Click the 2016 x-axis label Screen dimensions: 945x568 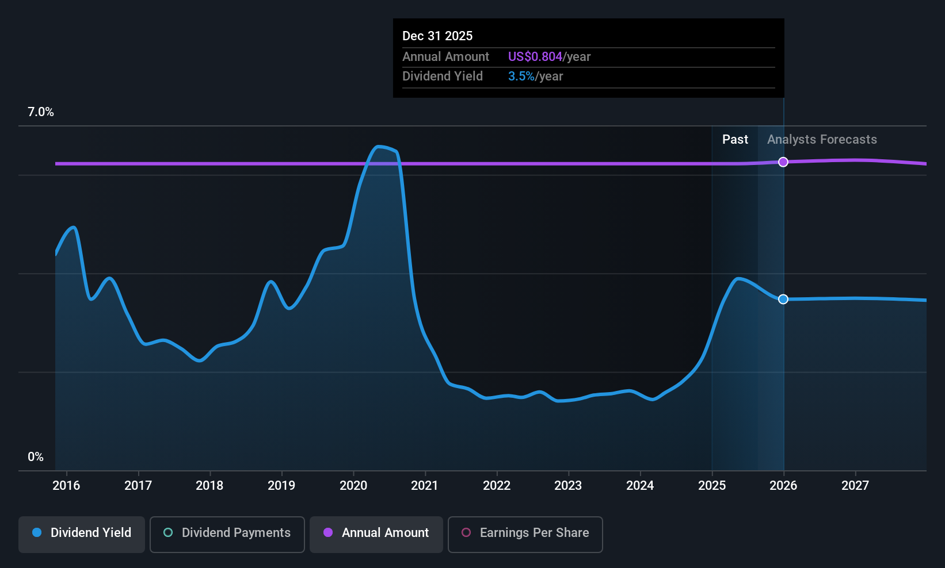(66, 485)
